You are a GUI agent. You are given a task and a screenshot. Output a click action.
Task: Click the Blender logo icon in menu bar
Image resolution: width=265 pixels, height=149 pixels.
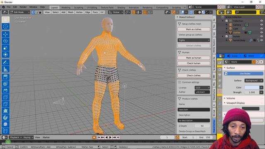point(3,7)
